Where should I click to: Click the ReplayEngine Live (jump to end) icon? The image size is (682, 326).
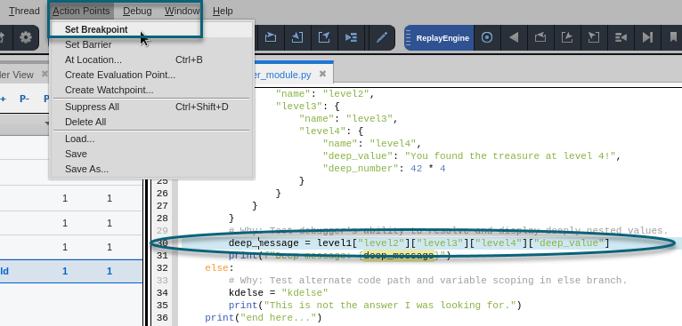(647, 38)
